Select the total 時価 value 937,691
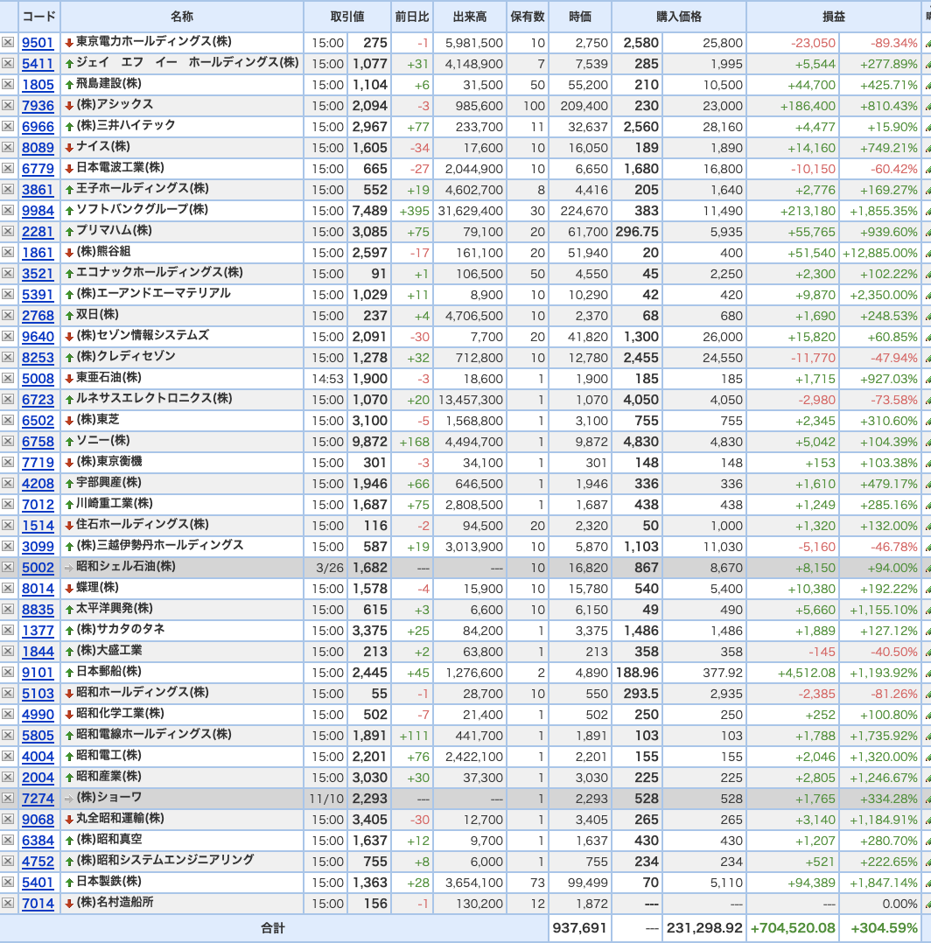The image size is (931, 943). 579,928
